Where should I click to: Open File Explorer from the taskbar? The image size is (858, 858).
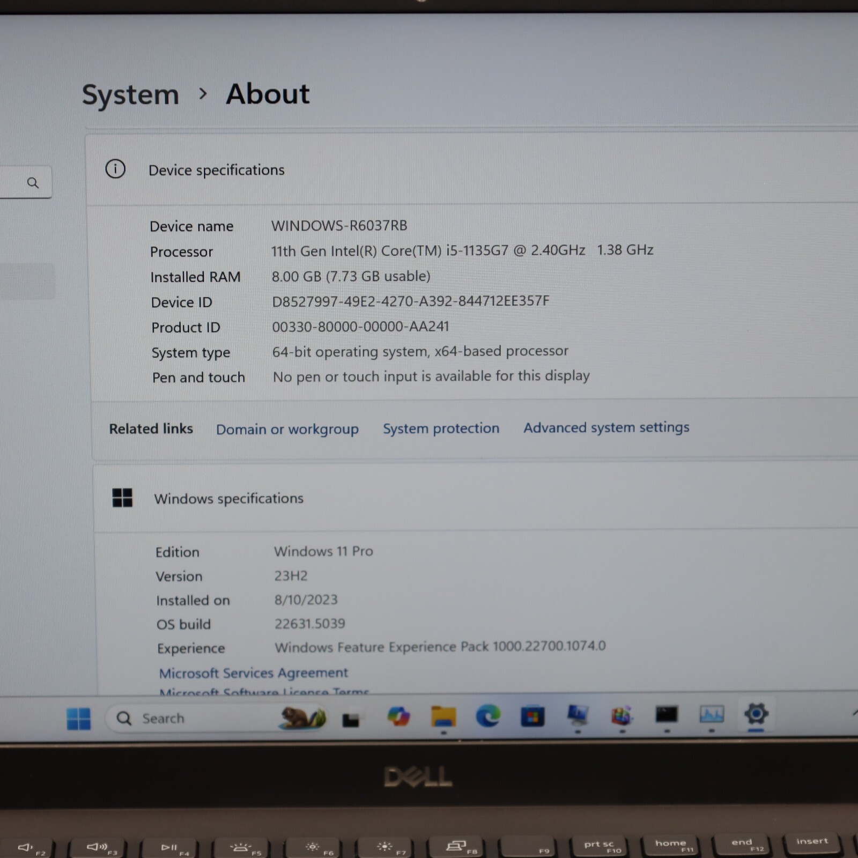coord(443,716)
